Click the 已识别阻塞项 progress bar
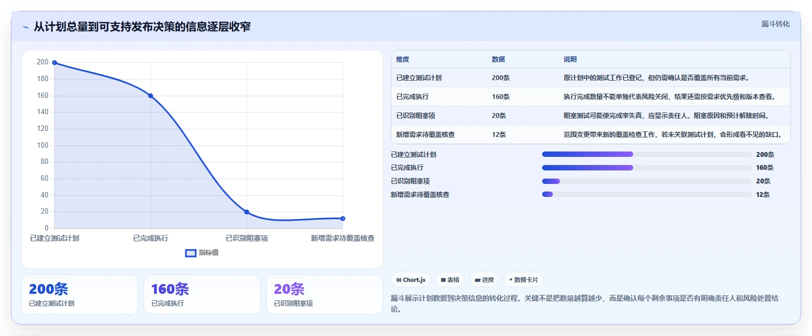This screenshot has height=336, width=812. [647, 181]
